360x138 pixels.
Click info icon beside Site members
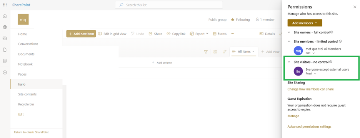click(340, 41)
